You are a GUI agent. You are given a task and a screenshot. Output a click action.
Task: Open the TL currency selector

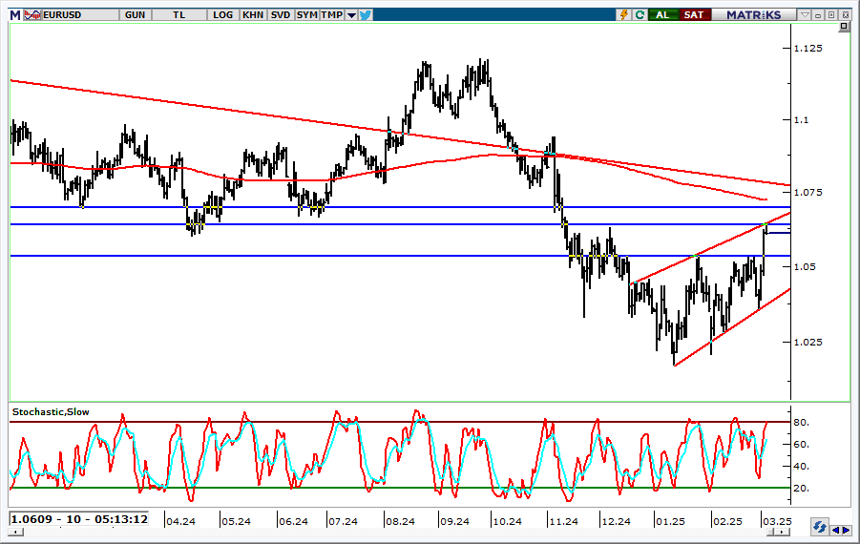179,14
